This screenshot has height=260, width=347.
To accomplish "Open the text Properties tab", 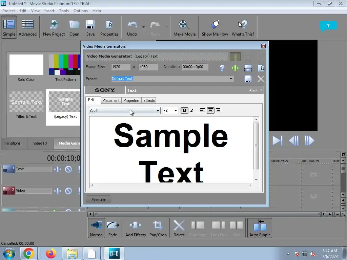I will click(131, 100).
